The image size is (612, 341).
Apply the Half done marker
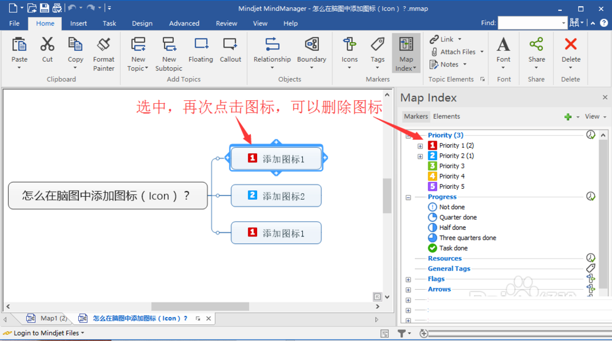pos(447,227)
